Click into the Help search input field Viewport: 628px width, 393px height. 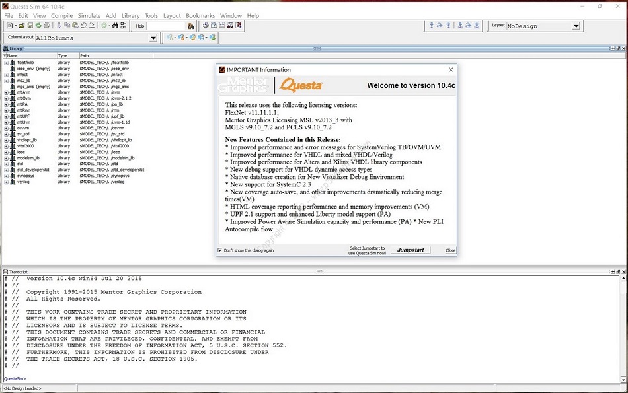[x=166, y=26]
